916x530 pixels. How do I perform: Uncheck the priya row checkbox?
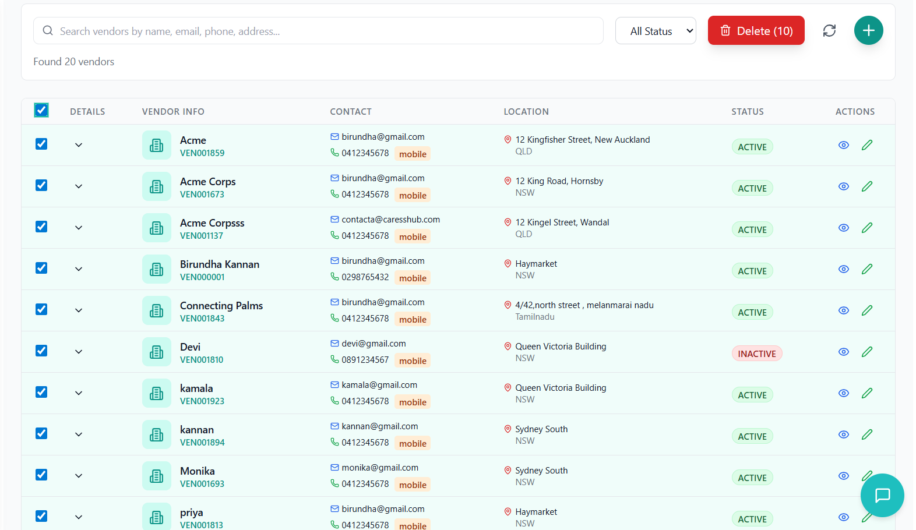[41, 516]
